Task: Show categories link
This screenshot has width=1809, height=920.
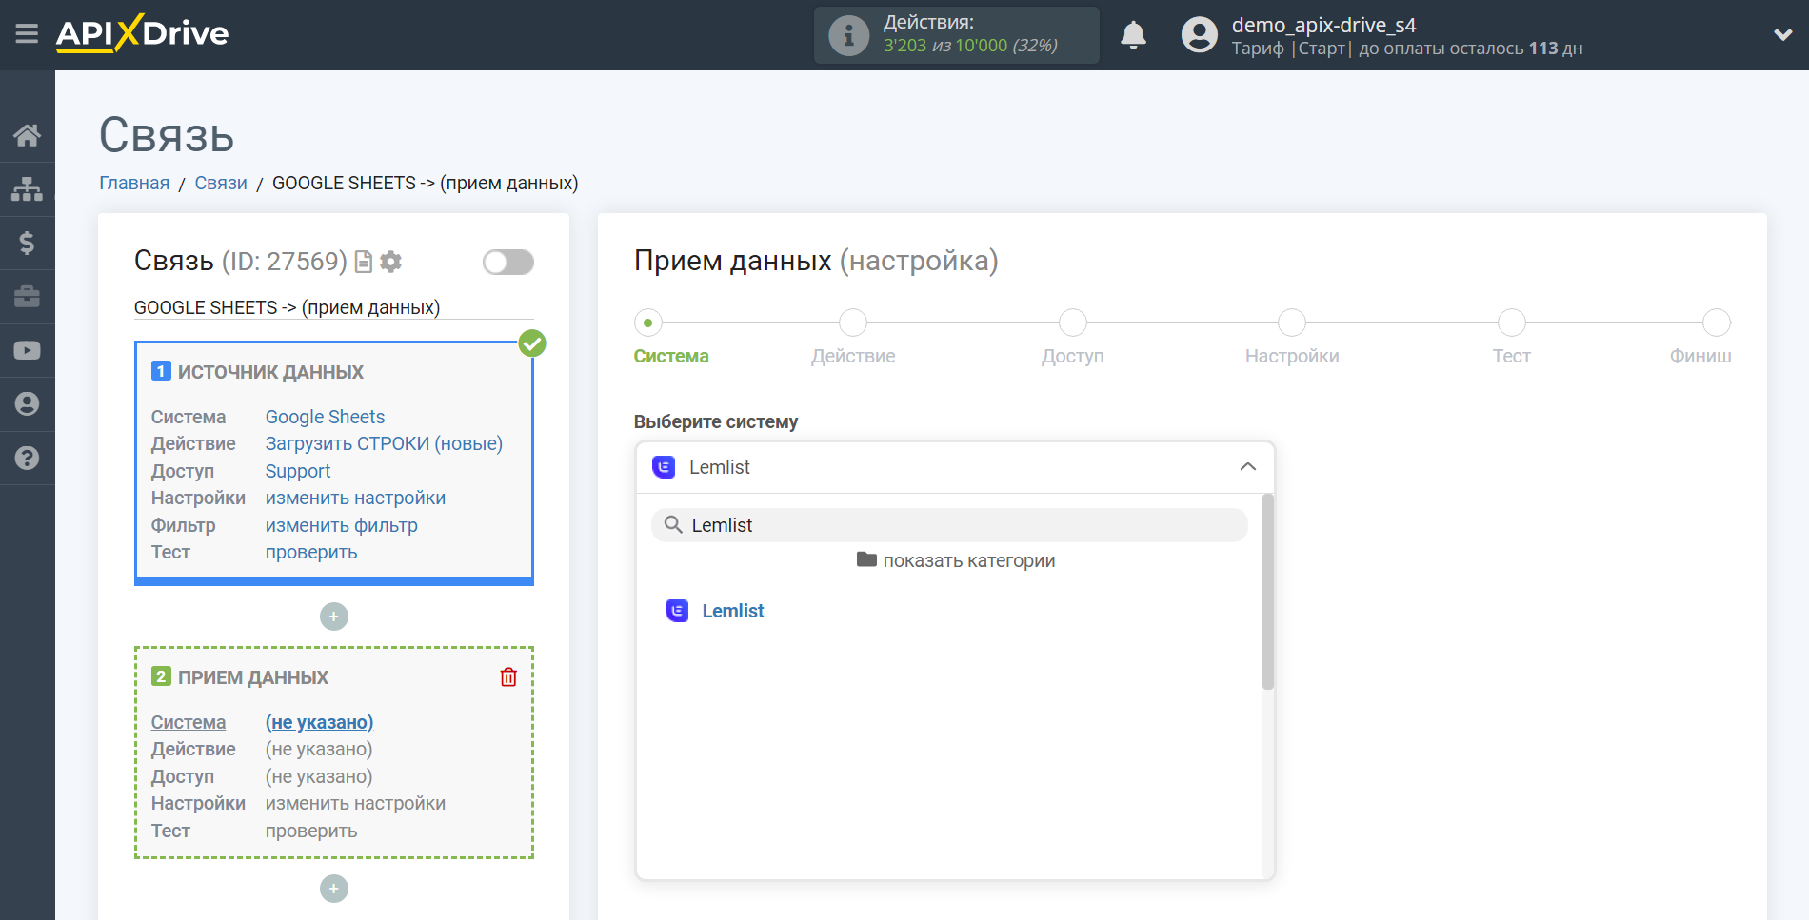Action: pyautogui.click(x=969, y=560)
